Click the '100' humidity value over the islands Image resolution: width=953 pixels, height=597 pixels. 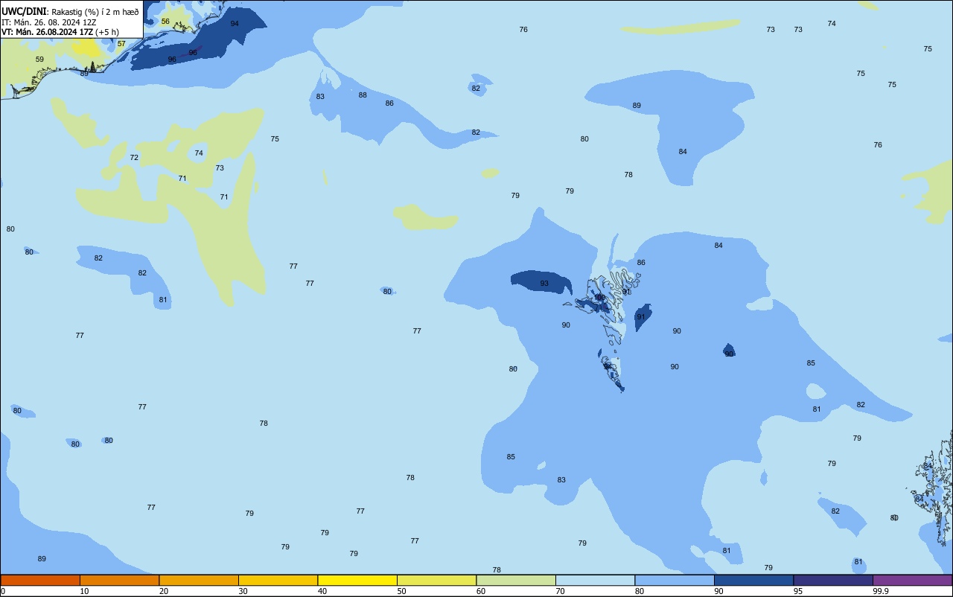click(600, 298)
